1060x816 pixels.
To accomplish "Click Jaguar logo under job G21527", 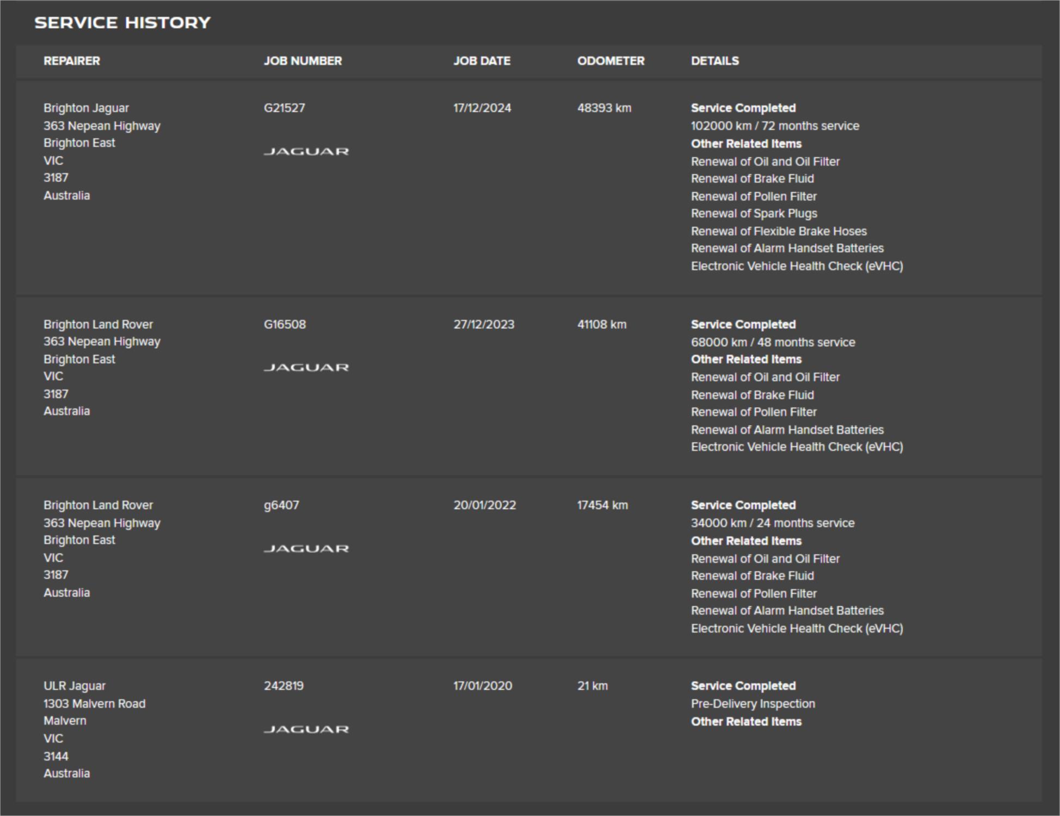I will tap(306, 152).
